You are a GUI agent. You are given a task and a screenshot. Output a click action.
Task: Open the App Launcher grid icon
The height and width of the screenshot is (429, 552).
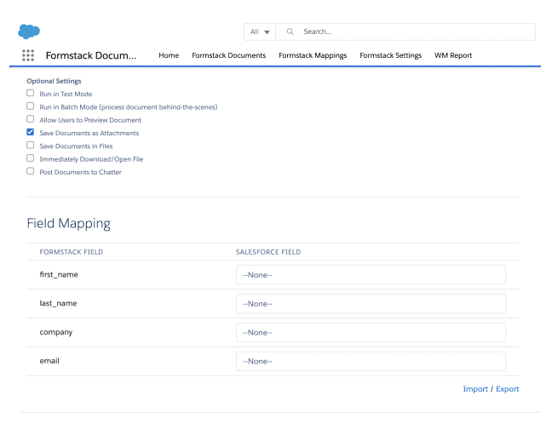(x=27, y=55)
